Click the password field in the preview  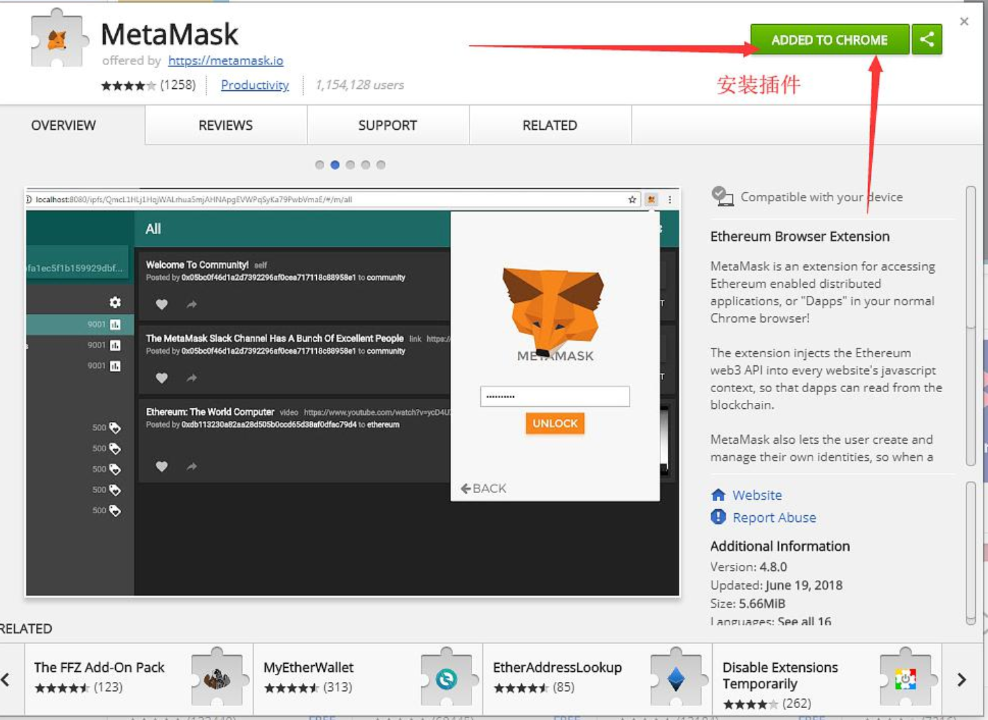tap(555, 396)
